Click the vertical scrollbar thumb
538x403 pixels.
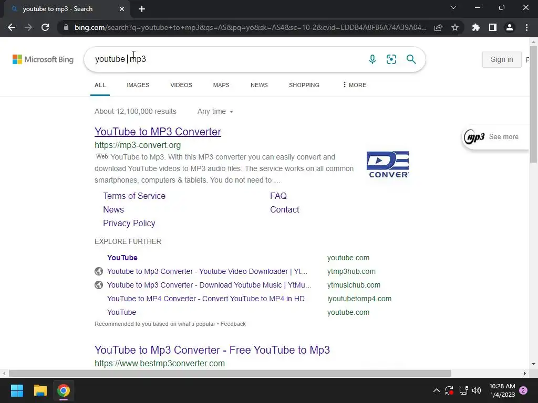(x=534, y=104)
